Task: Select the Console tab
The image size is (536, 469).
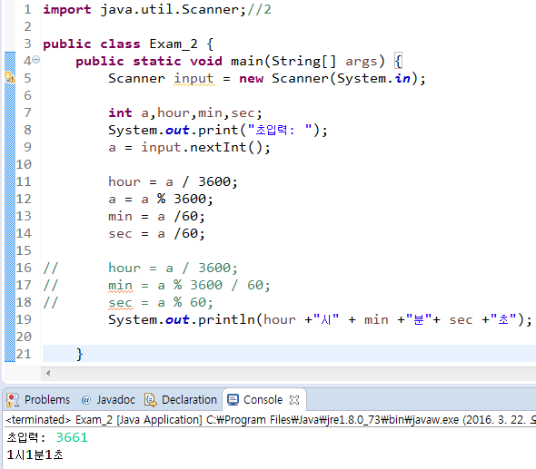Action: (263, 400)
